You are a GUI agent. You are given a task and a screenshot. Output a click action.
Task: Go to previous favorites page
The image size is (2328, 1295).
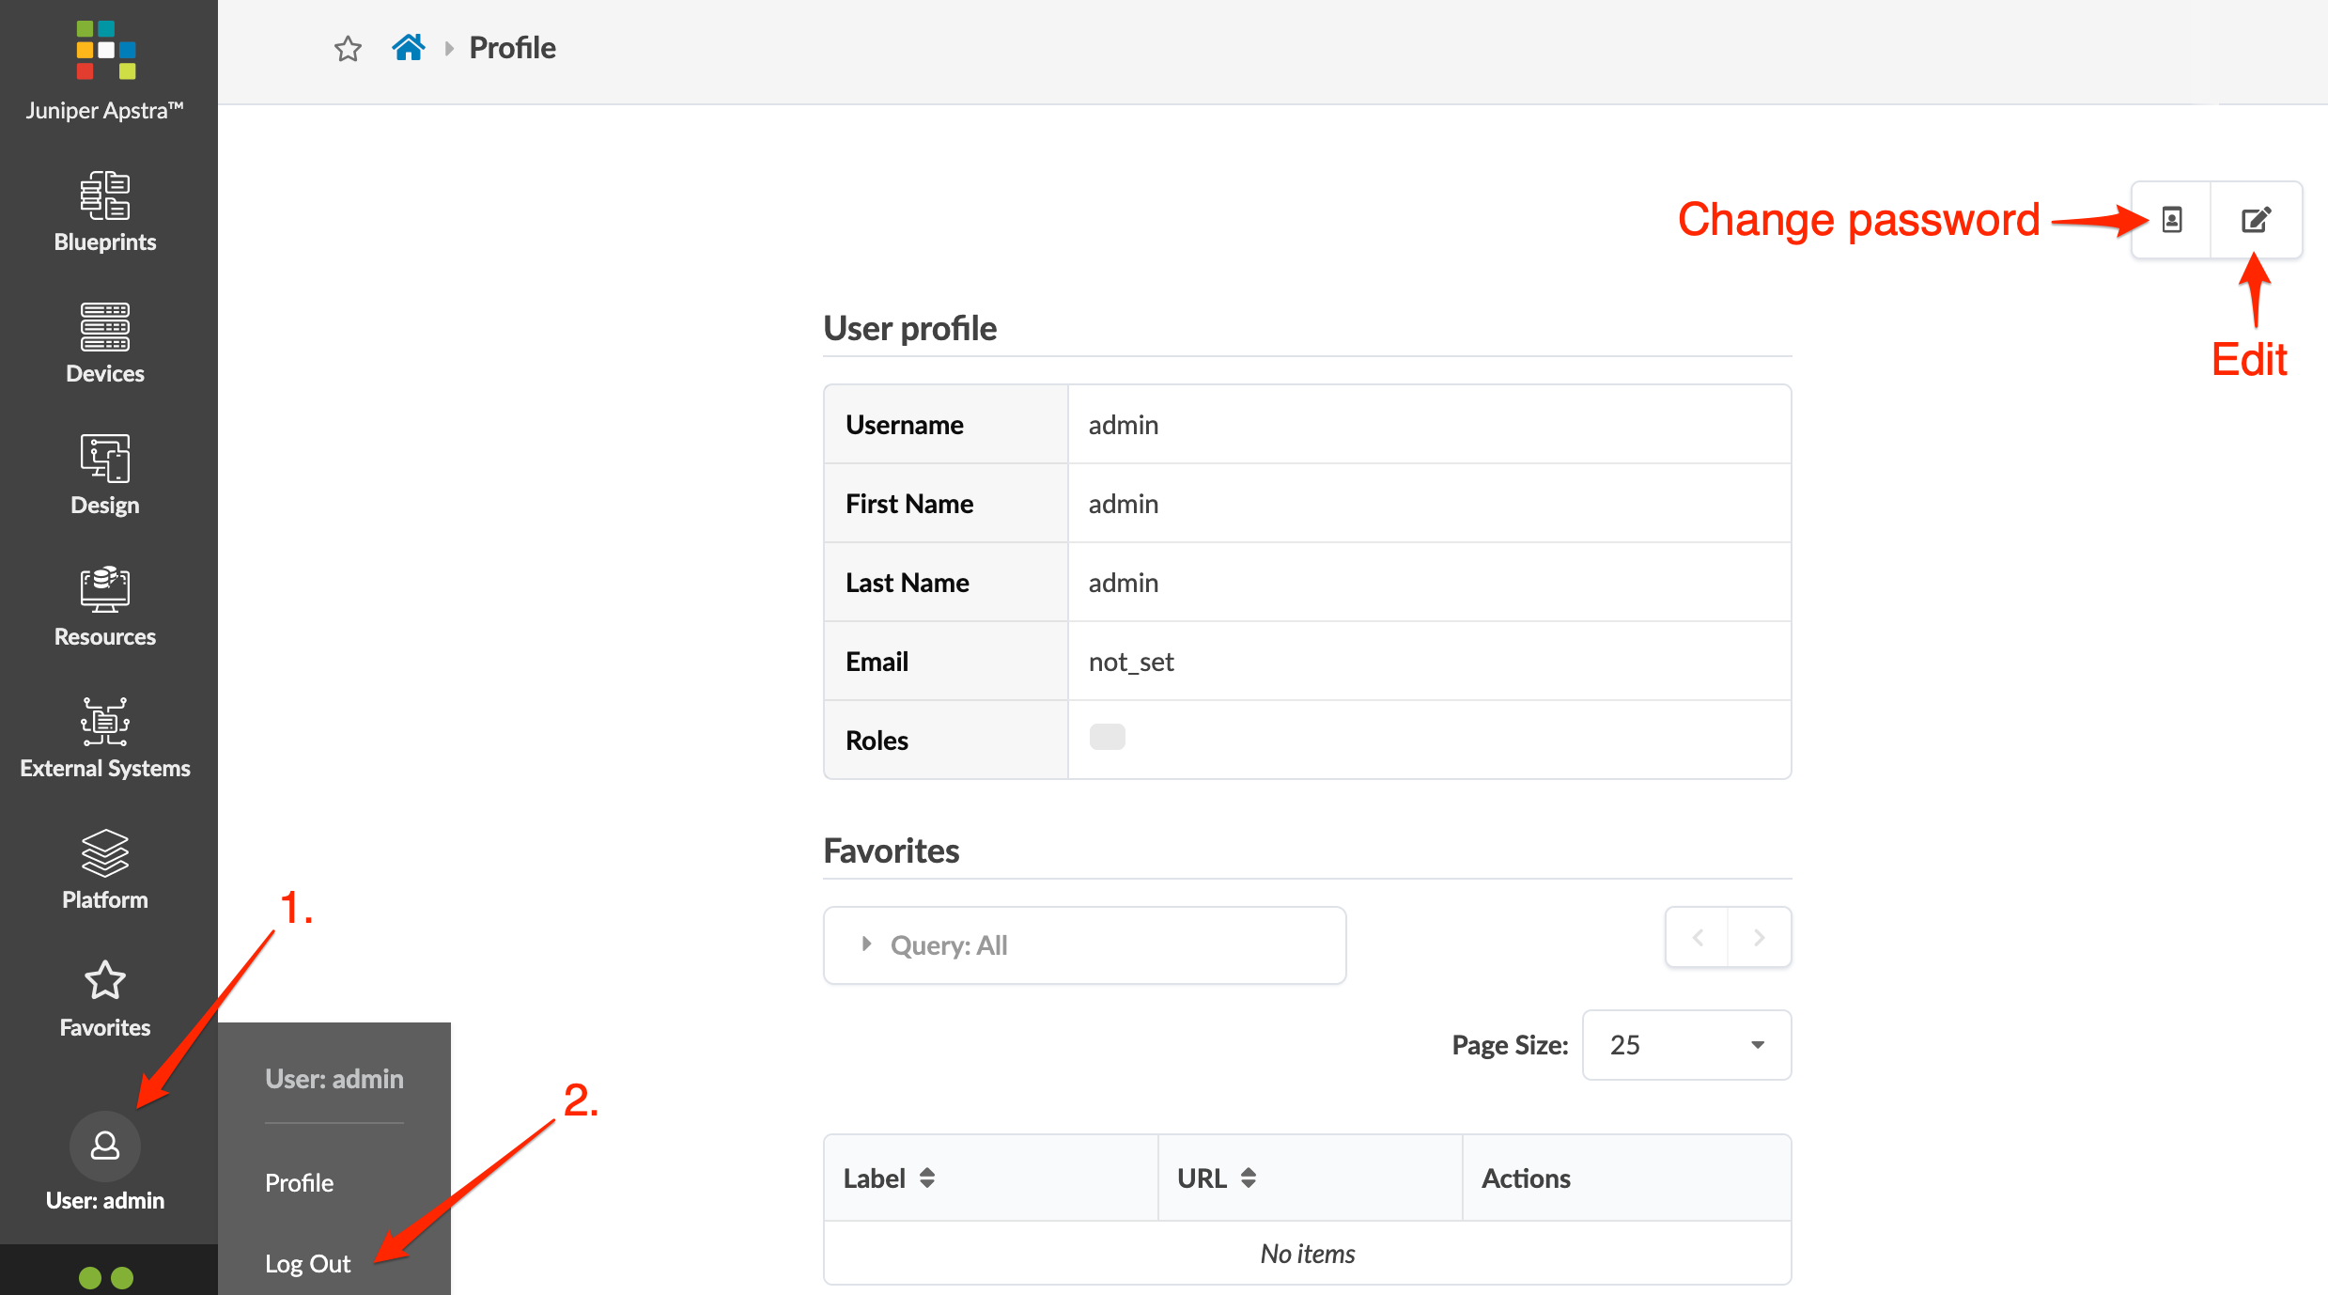point(1697,937)
